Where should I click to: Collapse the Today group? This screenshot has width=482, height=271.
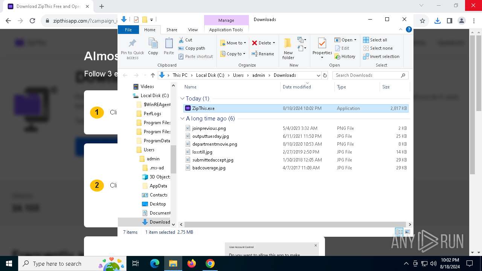coord(183,99)
